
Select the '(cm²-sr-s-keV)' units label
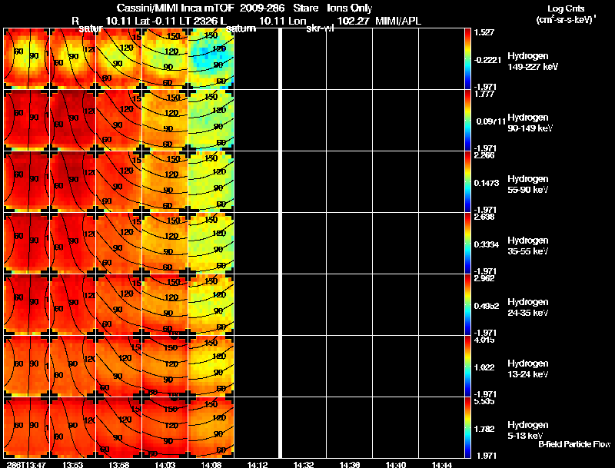tap(566, 20)
